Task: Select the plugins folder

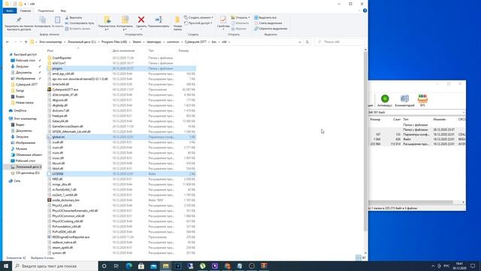Action: pos(121,69)
